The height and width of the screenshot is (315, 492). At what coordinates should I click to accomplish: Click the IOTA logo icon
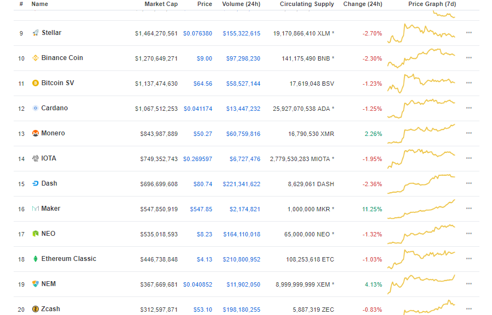point(36,158)
